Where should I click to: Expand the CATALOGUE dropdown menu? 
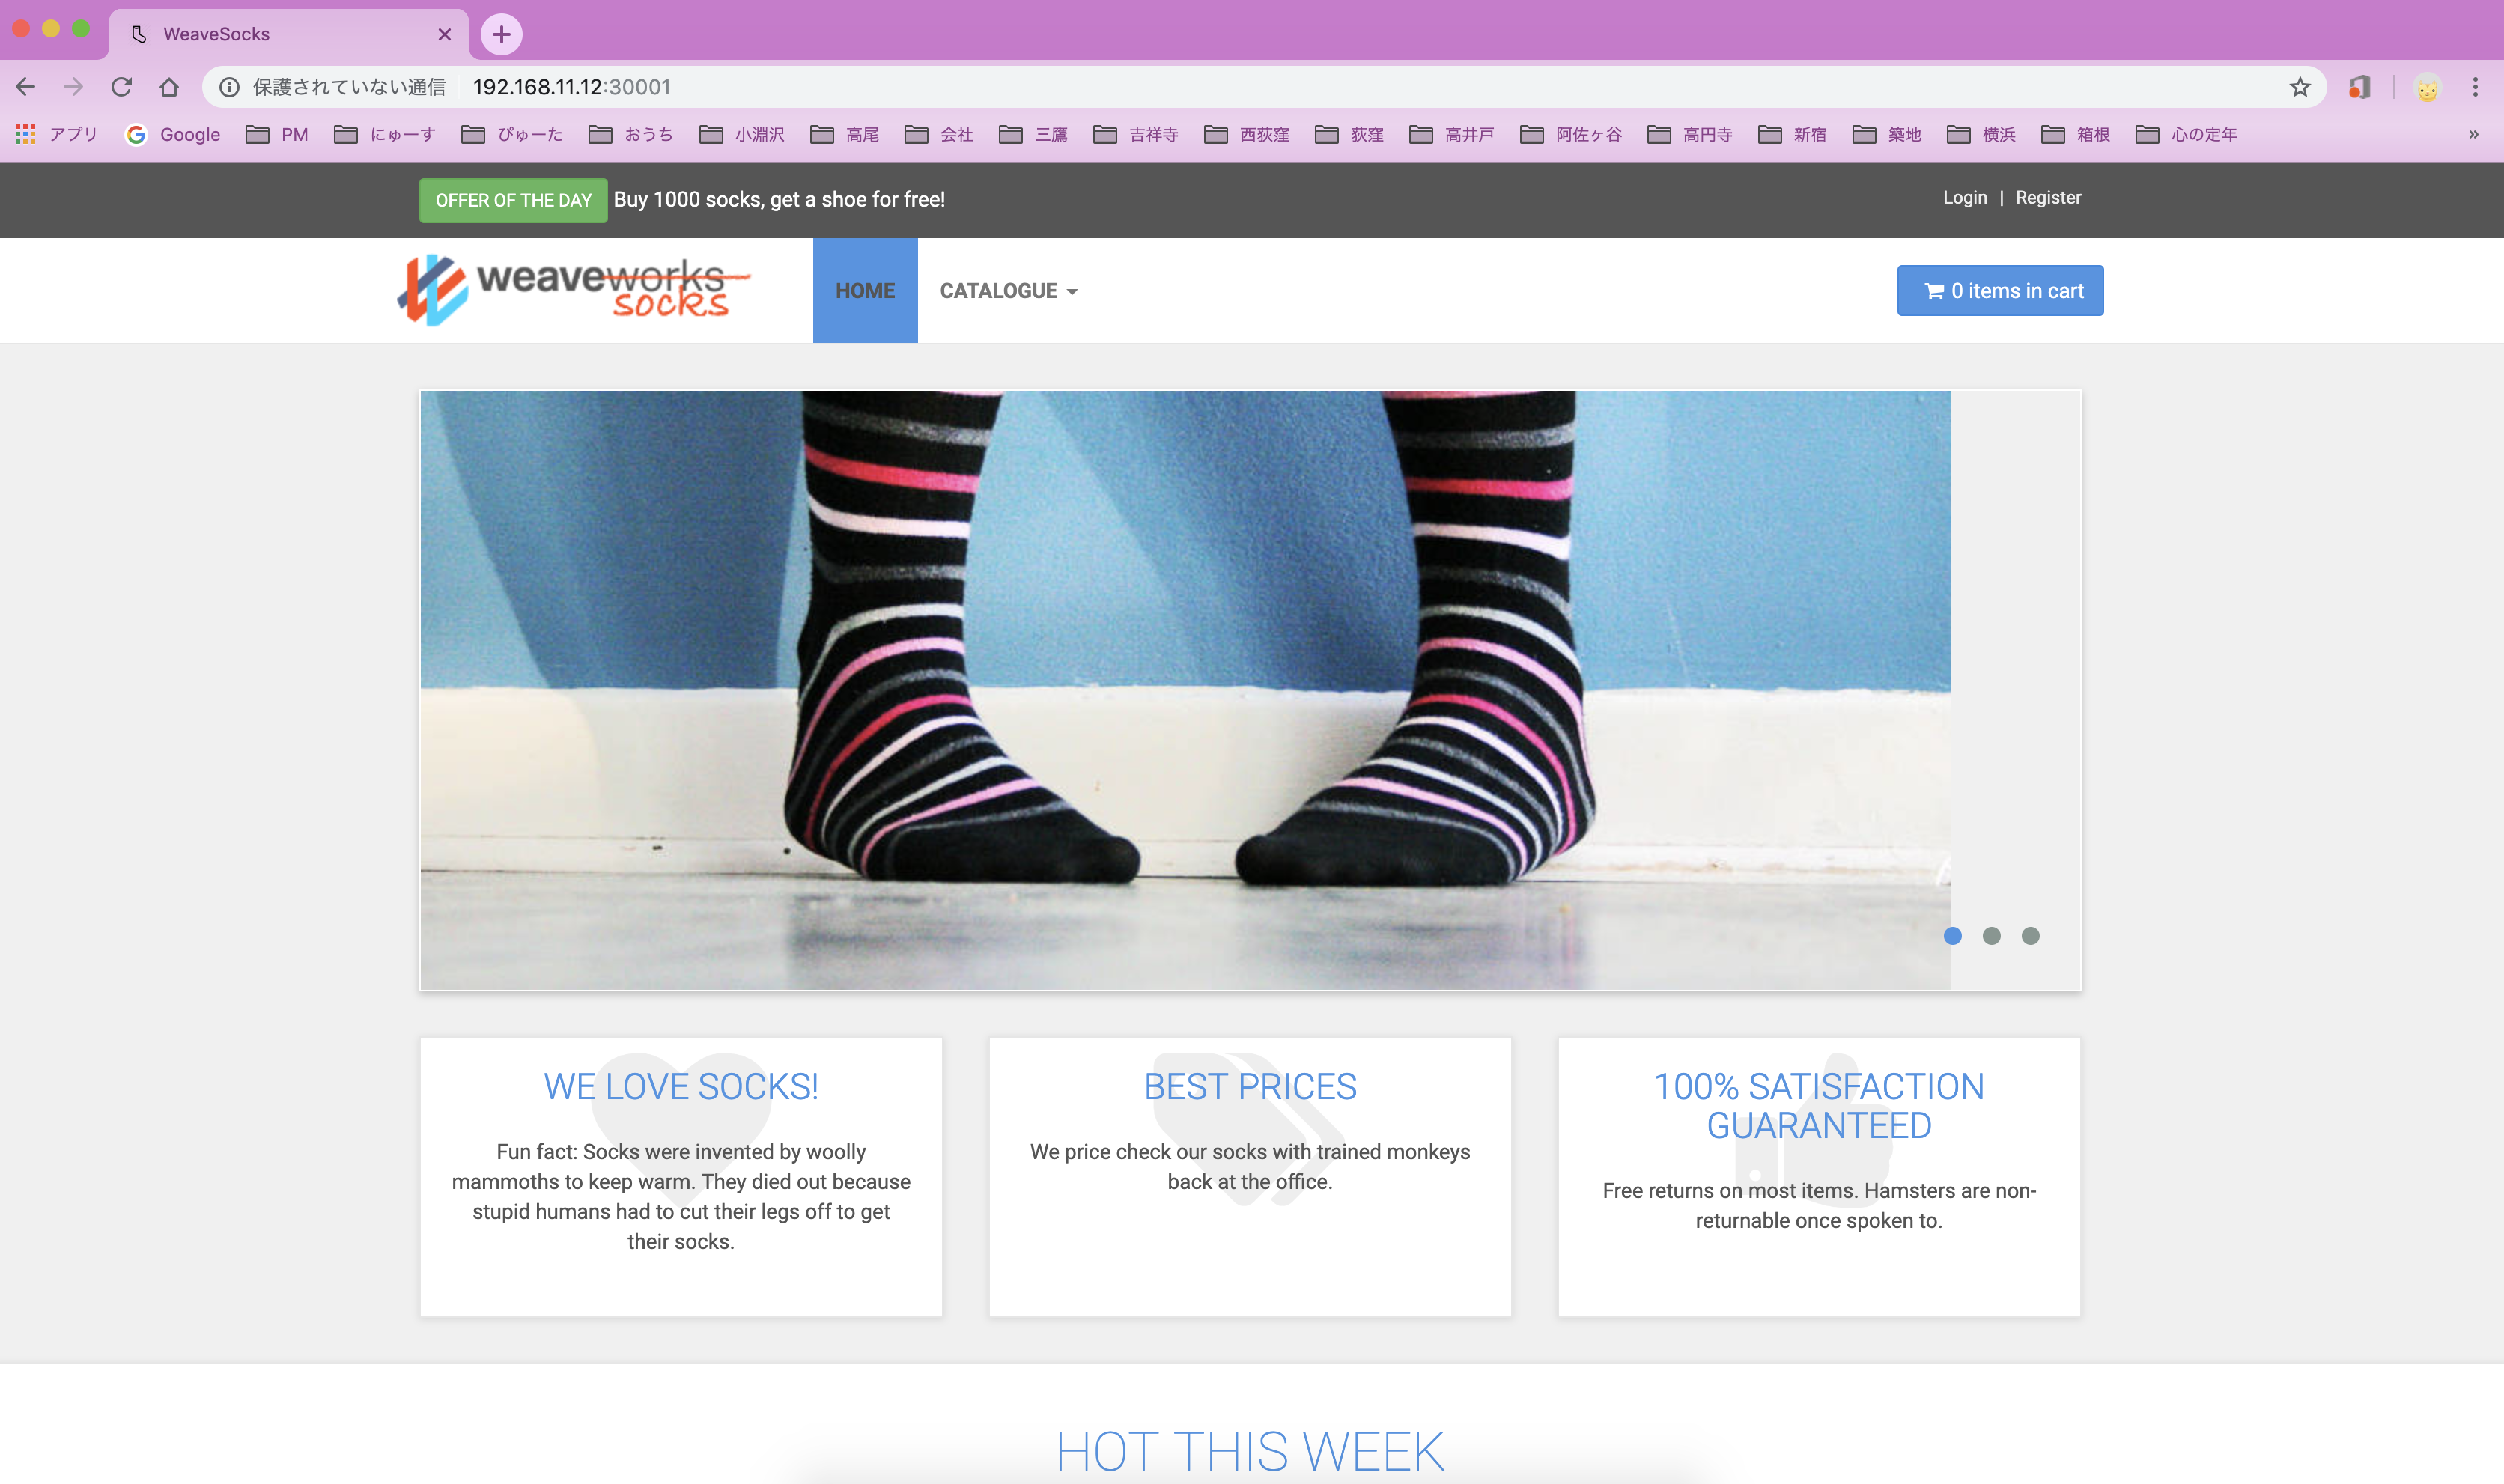[x=1008, y=291]
